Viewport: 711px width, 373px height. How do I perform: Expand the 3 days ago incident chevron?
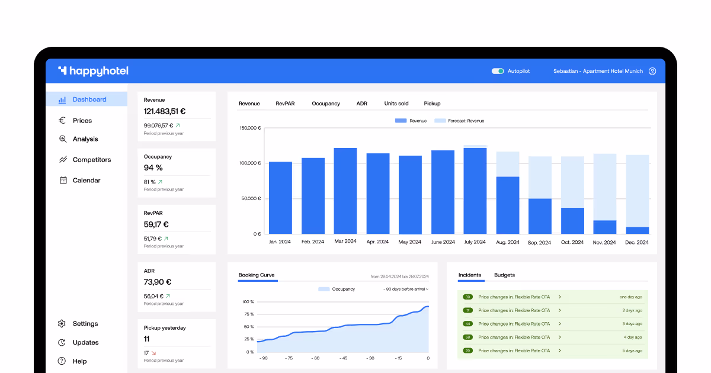pyautogui.click(x=560, y=324)
